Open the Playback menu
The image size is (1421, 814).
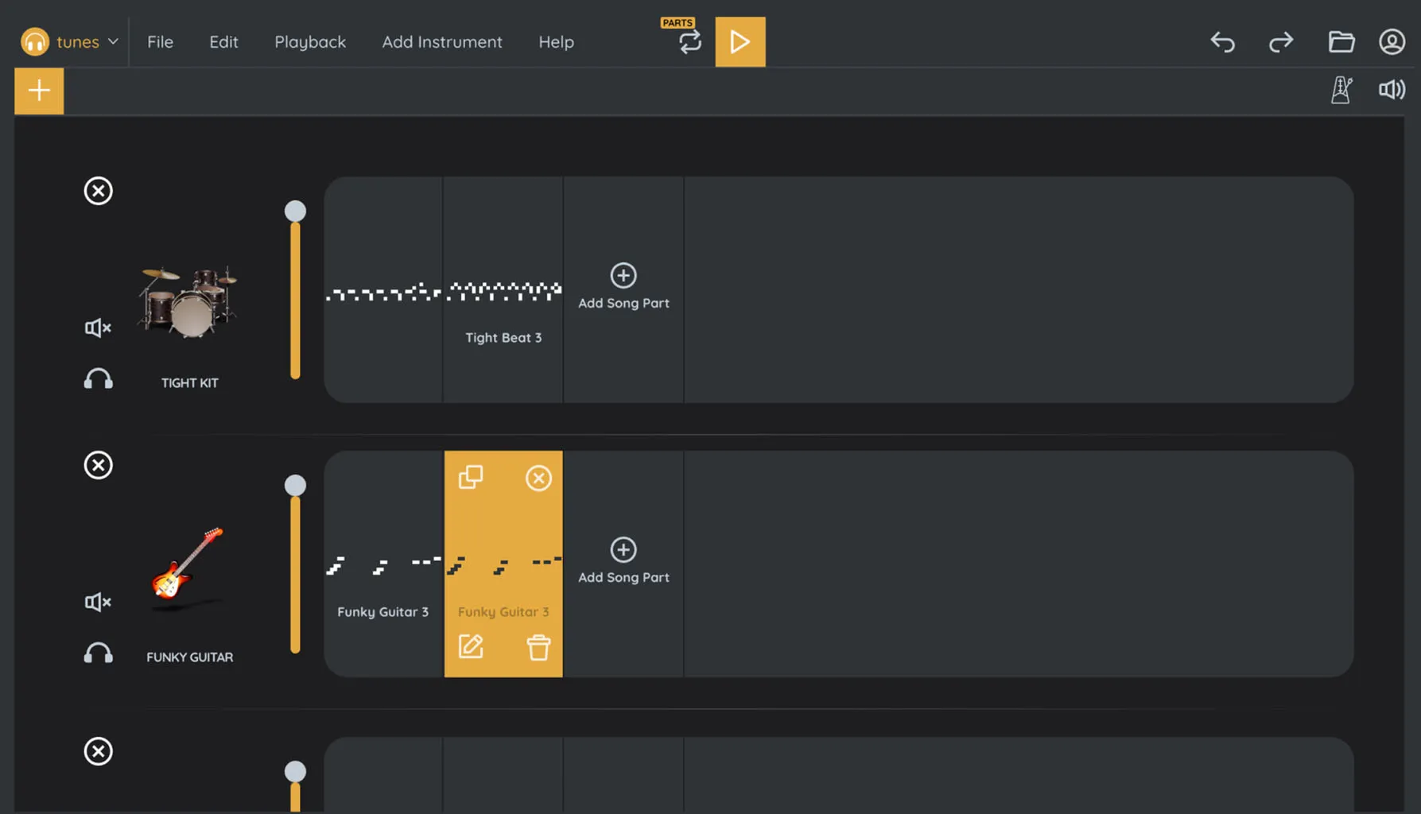coord(310,41)
